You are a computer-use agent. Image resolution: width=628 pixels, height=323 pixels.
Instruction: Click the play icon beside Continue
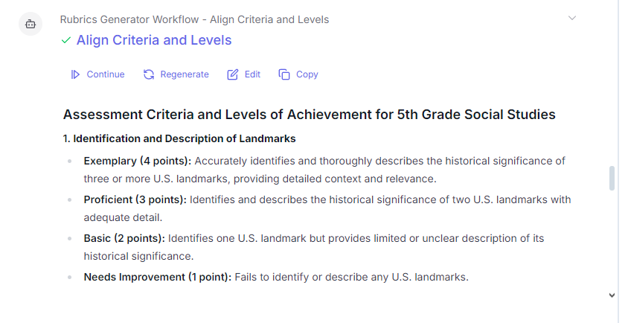(75, 74)
